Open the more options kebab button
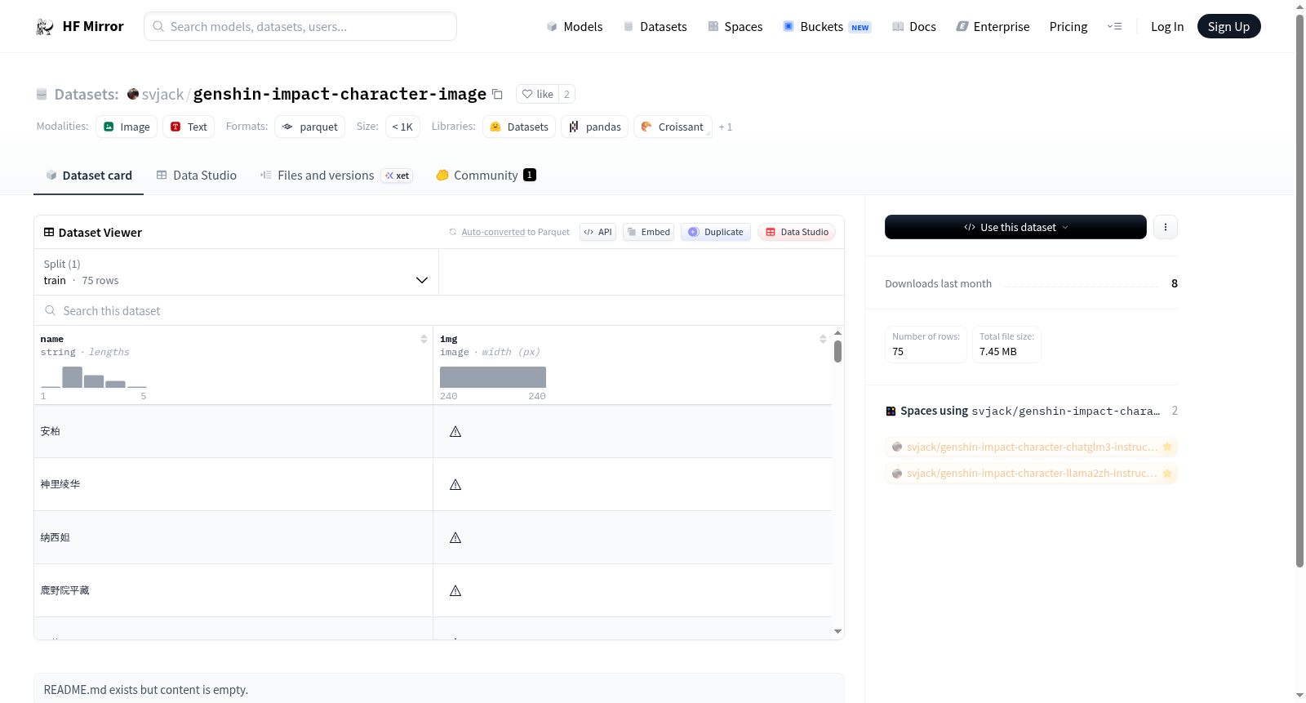The width and height of the screenshot is (1306, 703). (1166, 227)
